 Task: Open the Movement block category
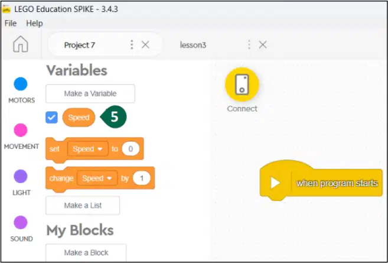coord(21,137)
